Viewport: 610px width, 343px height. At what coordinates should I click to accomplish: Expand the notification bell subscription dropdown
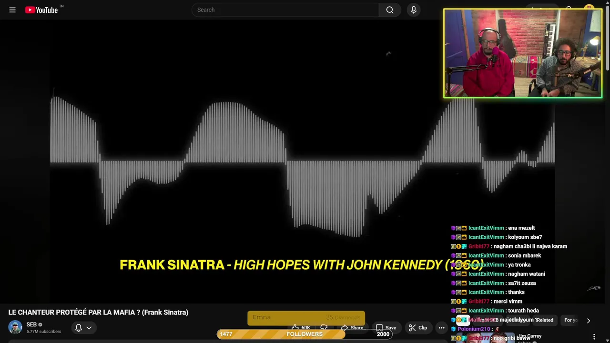(83, 328)
